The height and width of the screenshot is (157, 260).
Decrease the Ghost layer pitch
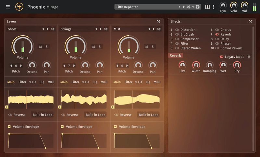[x=11, y=66]
